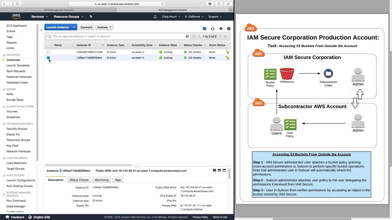Jump to the last page of instances
Image resolution: width=392 pixels, height=220 pixels.
coord(225,36)
